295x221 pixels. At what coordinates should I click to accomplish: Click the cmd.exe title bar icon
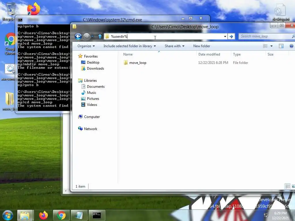pyautogui.click(x=20, y=20)
